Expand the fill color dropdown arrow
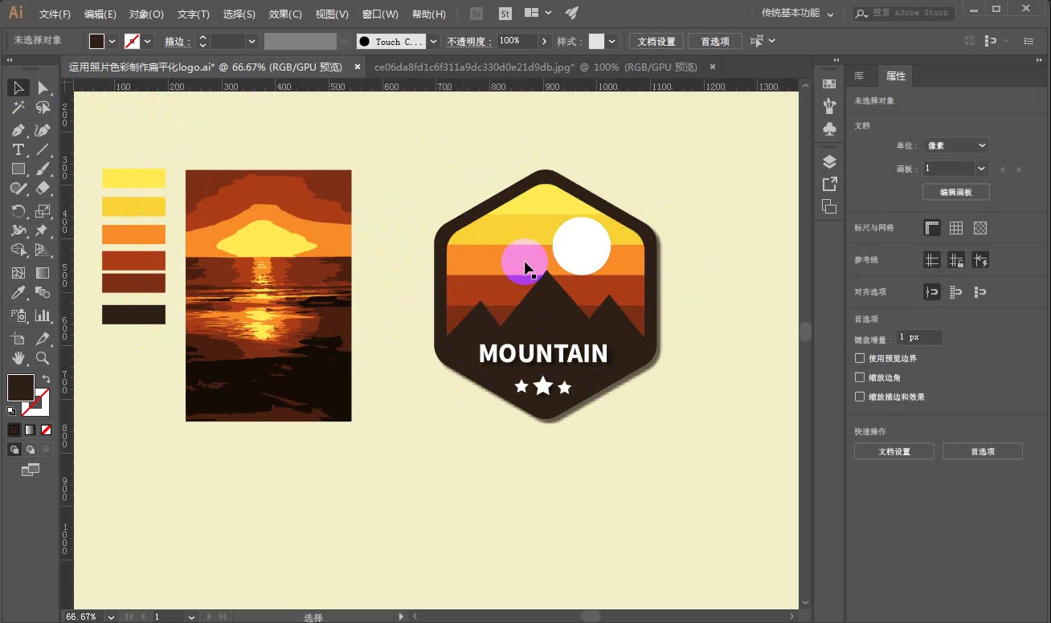The width and height of the screenshot is (1051, 623). [112, 41]
